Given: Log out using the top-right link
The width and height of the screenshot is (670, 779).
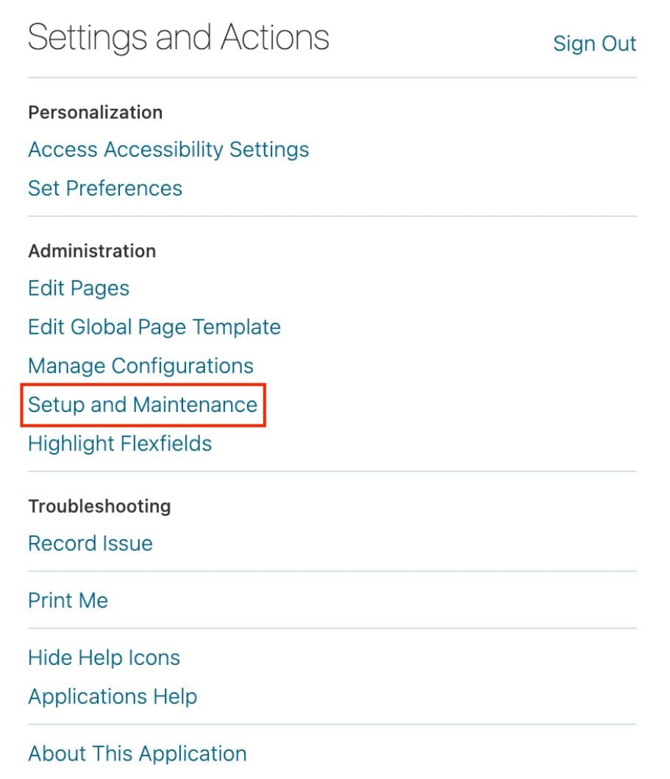Looking at the screenshot, I should (x=594, y=43).
